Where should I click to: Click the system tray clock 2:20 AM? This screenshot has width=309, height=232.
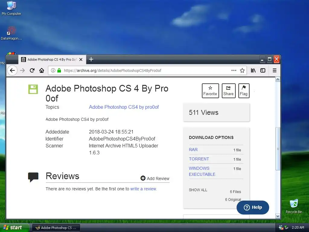click(x=298, y=227)
